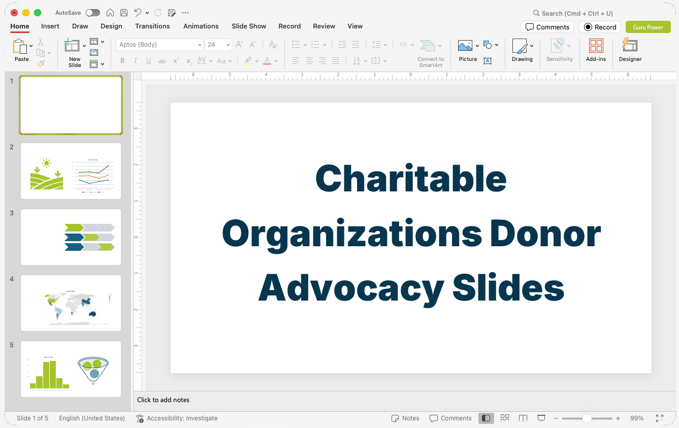Click the font color swatch
679x428 pixels.
(267, 61)
